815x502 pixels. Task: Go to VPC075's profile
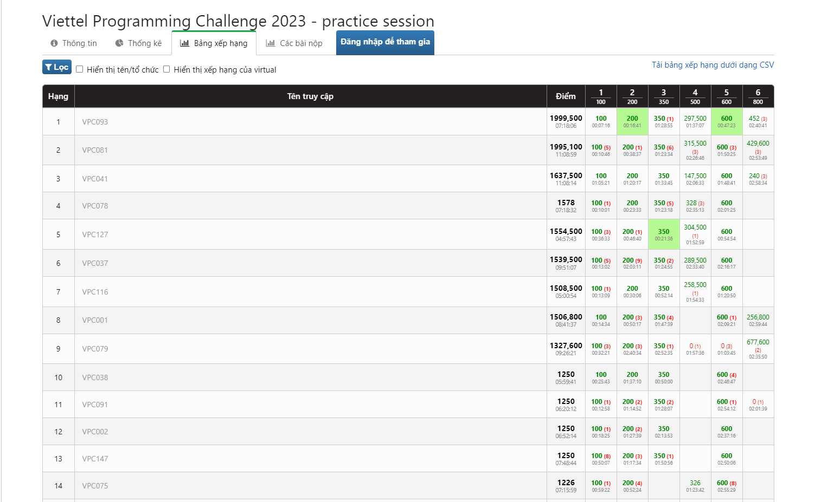95,486
